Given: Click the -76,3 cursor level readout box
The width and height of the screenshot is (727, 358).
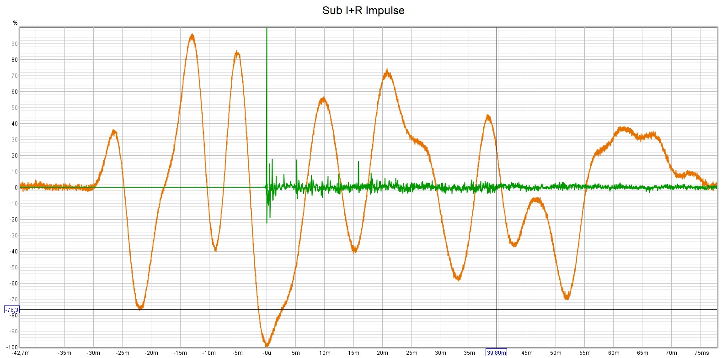Looking at the screenshot, I should tap(11, 310).
